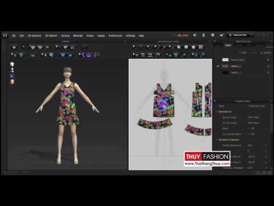
Task: Open the 3D Garment menu
Action: coord(34,35)
